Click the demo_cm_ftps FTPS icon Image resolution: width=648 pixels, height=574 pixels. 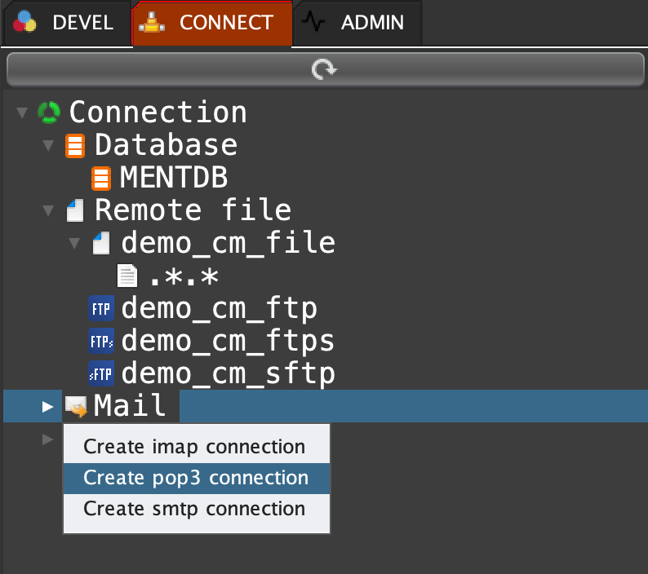pos(101,342)
